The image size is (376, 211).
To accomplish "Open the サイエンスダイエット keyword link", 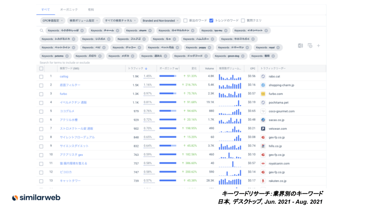I will pos(74,146).
